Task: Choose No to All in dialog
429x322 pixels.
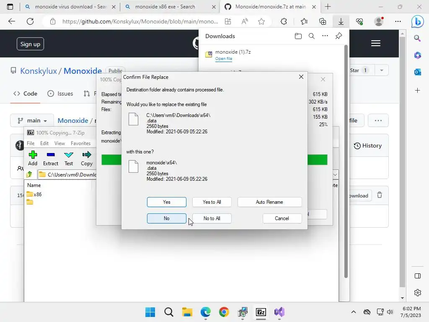Action: [212, 218]
